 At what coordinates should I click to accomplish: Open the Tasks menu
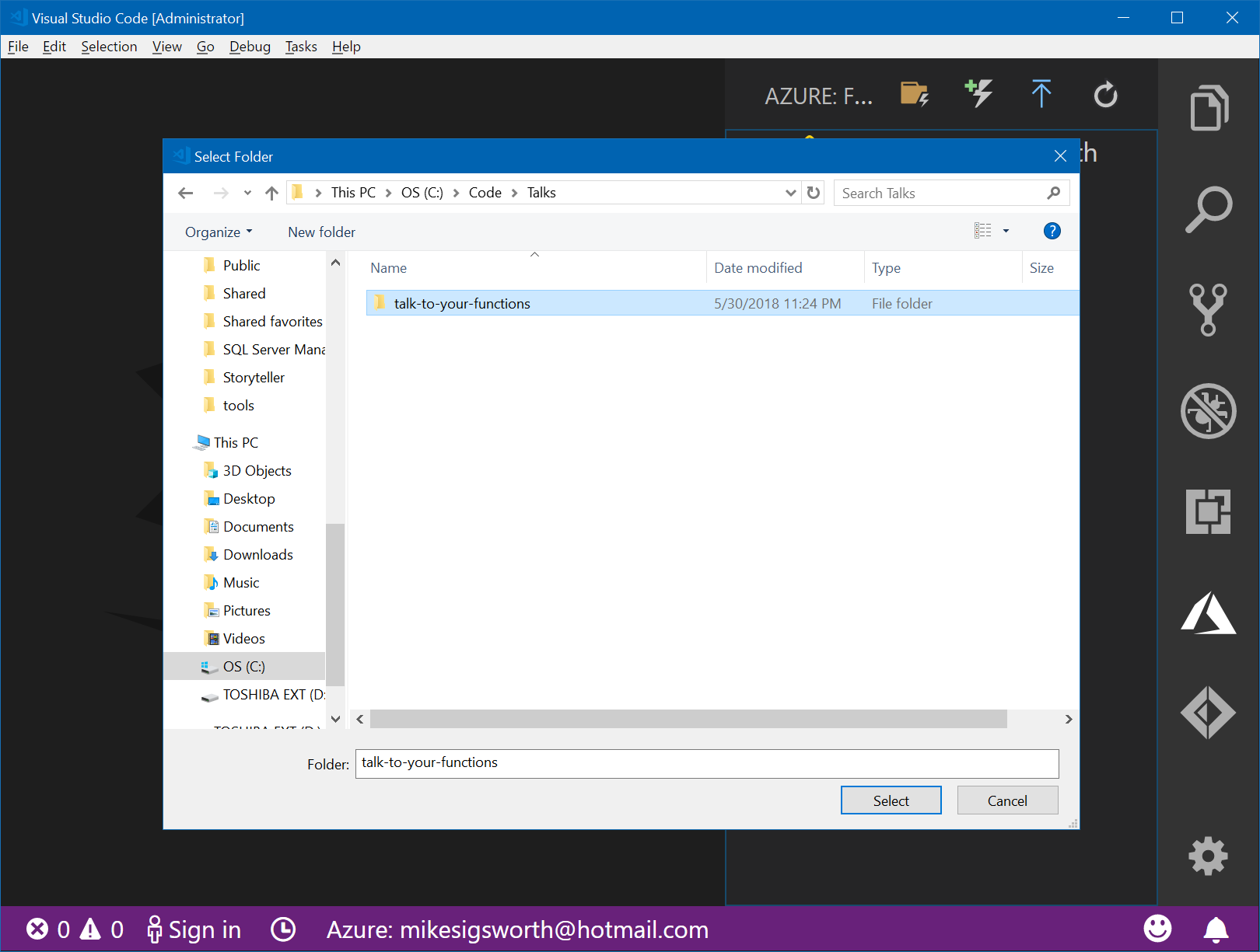[x=301, y=47]
